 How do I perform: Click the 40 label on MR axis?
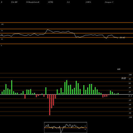pos(130,88)
